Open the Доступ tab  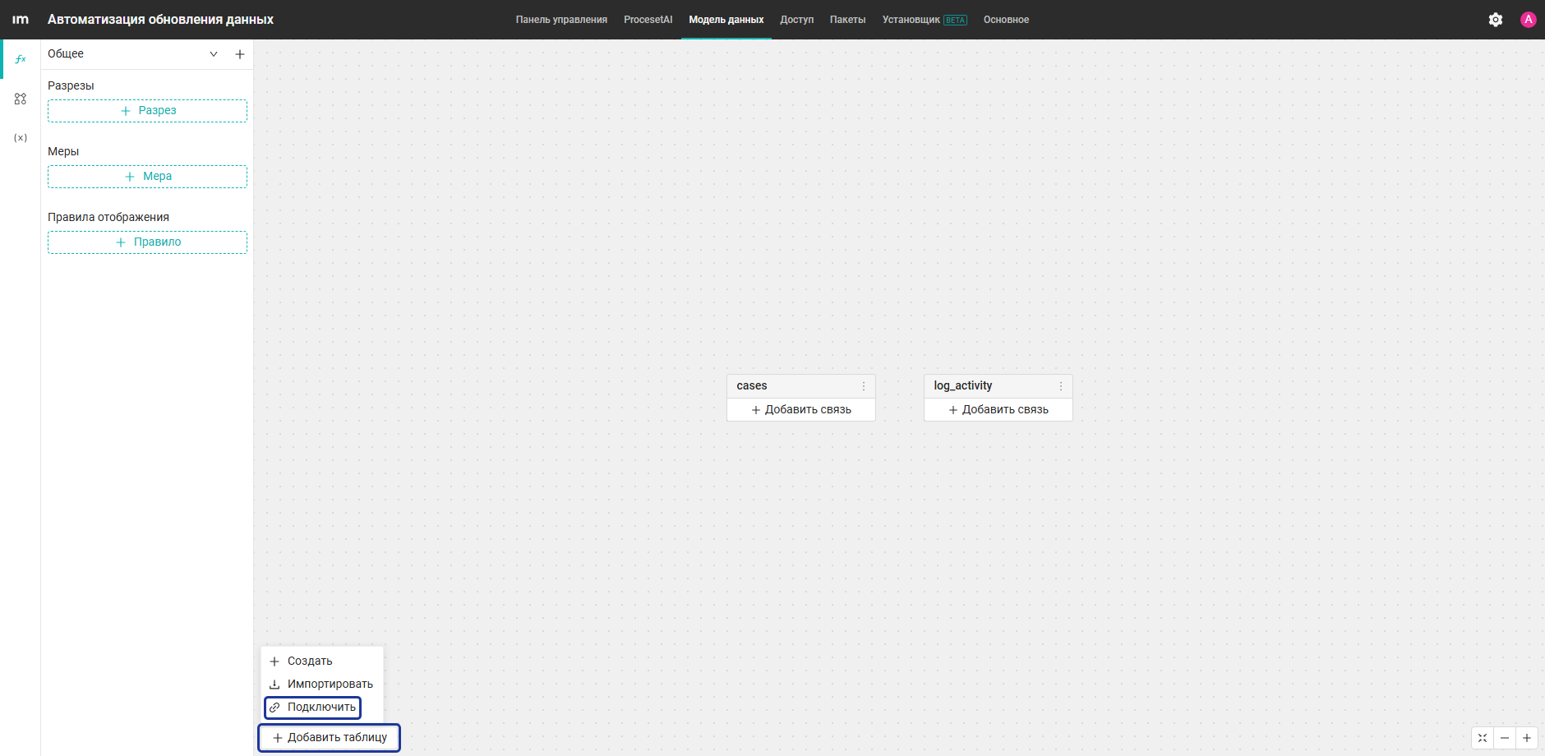(797, 20)
